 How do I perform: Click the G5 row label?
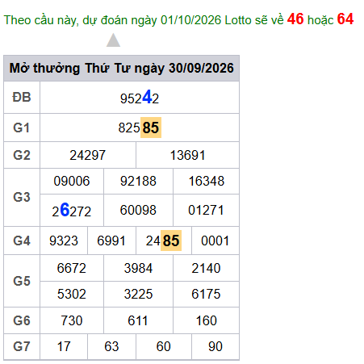coord(22,281)
